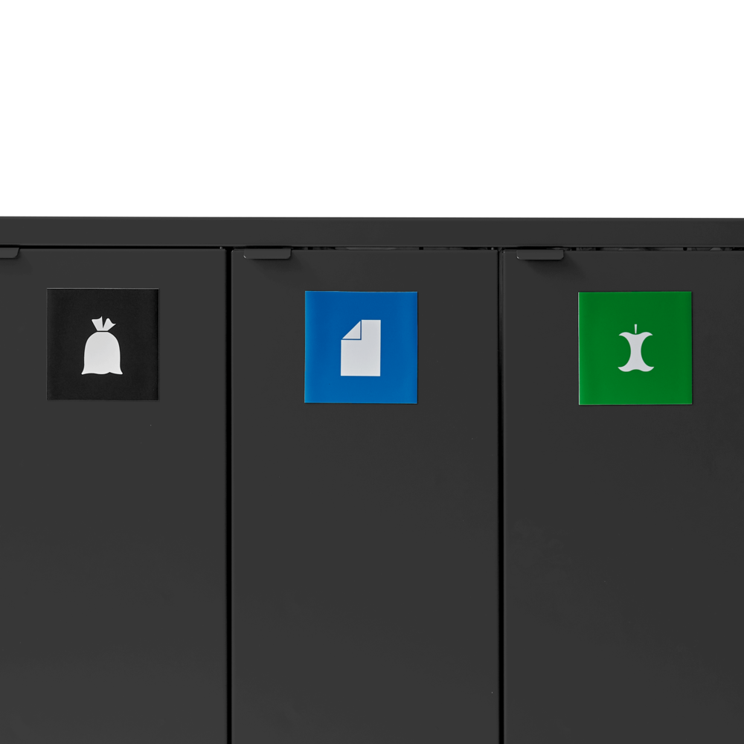The image size is (744, 744).
Task: Click the handle on the middle bin door
Action: point(267,254)
